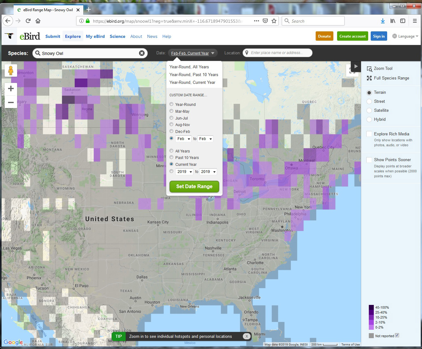
Task: Open the Science menu item
Action: pyautogui.click(x=117, y=36)
